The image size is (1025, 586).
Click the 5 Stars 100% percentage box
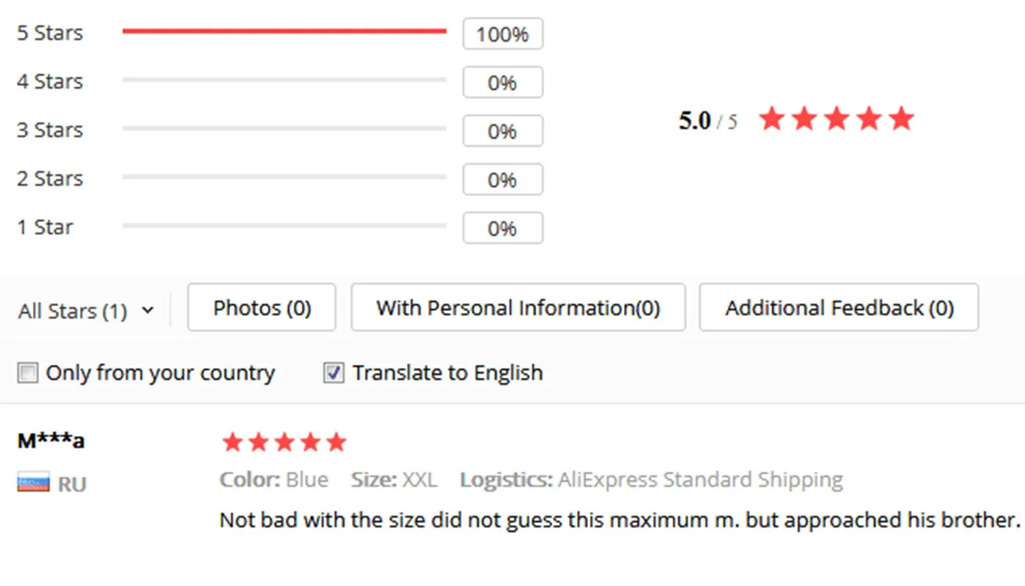(x=502, y=34)
